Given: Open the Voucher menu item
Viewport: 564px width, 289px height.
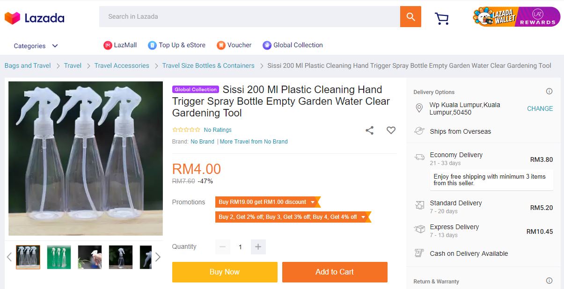Looking at the screenshot, I should 234,45.
